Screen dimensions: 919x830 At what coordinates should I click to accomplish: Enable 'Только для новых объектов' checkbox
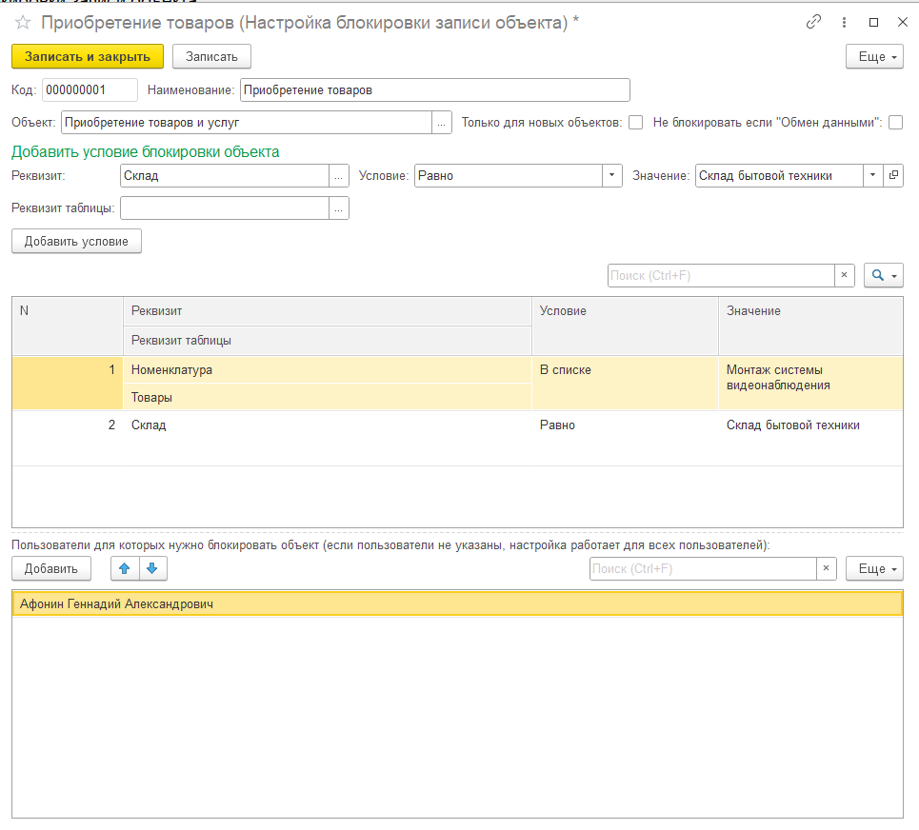click(635, 123)
